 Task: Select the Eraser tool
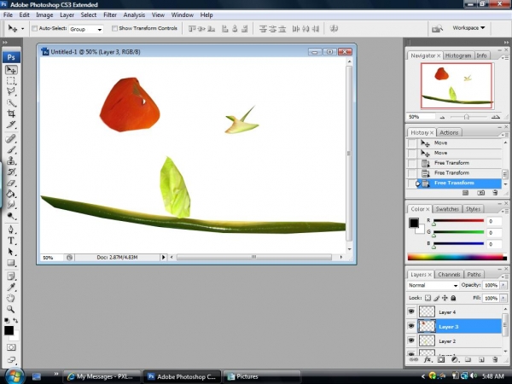point(11,183)
